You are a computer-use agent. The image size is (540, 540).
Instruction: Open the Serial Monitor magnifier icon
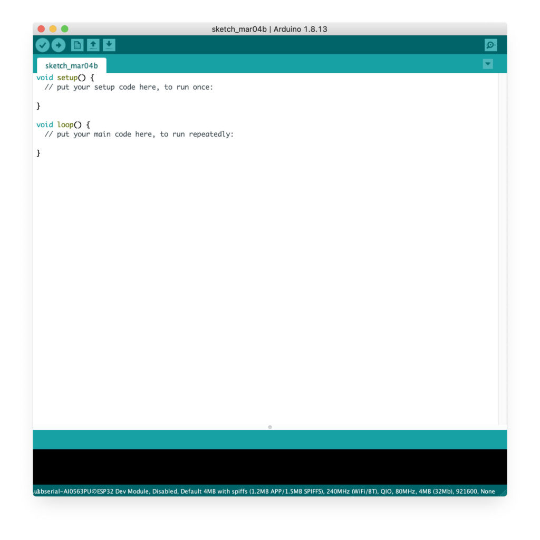tap(490, 45)
